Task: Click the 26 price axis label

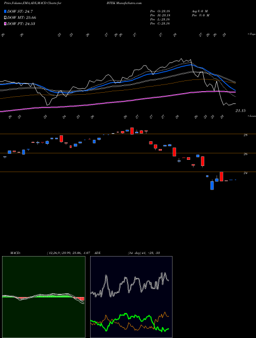Action: coord(245,154)
